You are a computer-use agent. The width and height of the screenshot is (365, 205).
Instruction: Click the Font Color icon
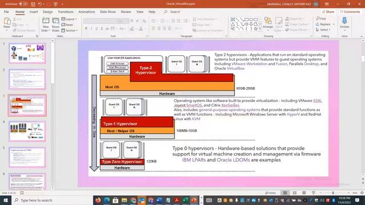[x=141, y=28]
